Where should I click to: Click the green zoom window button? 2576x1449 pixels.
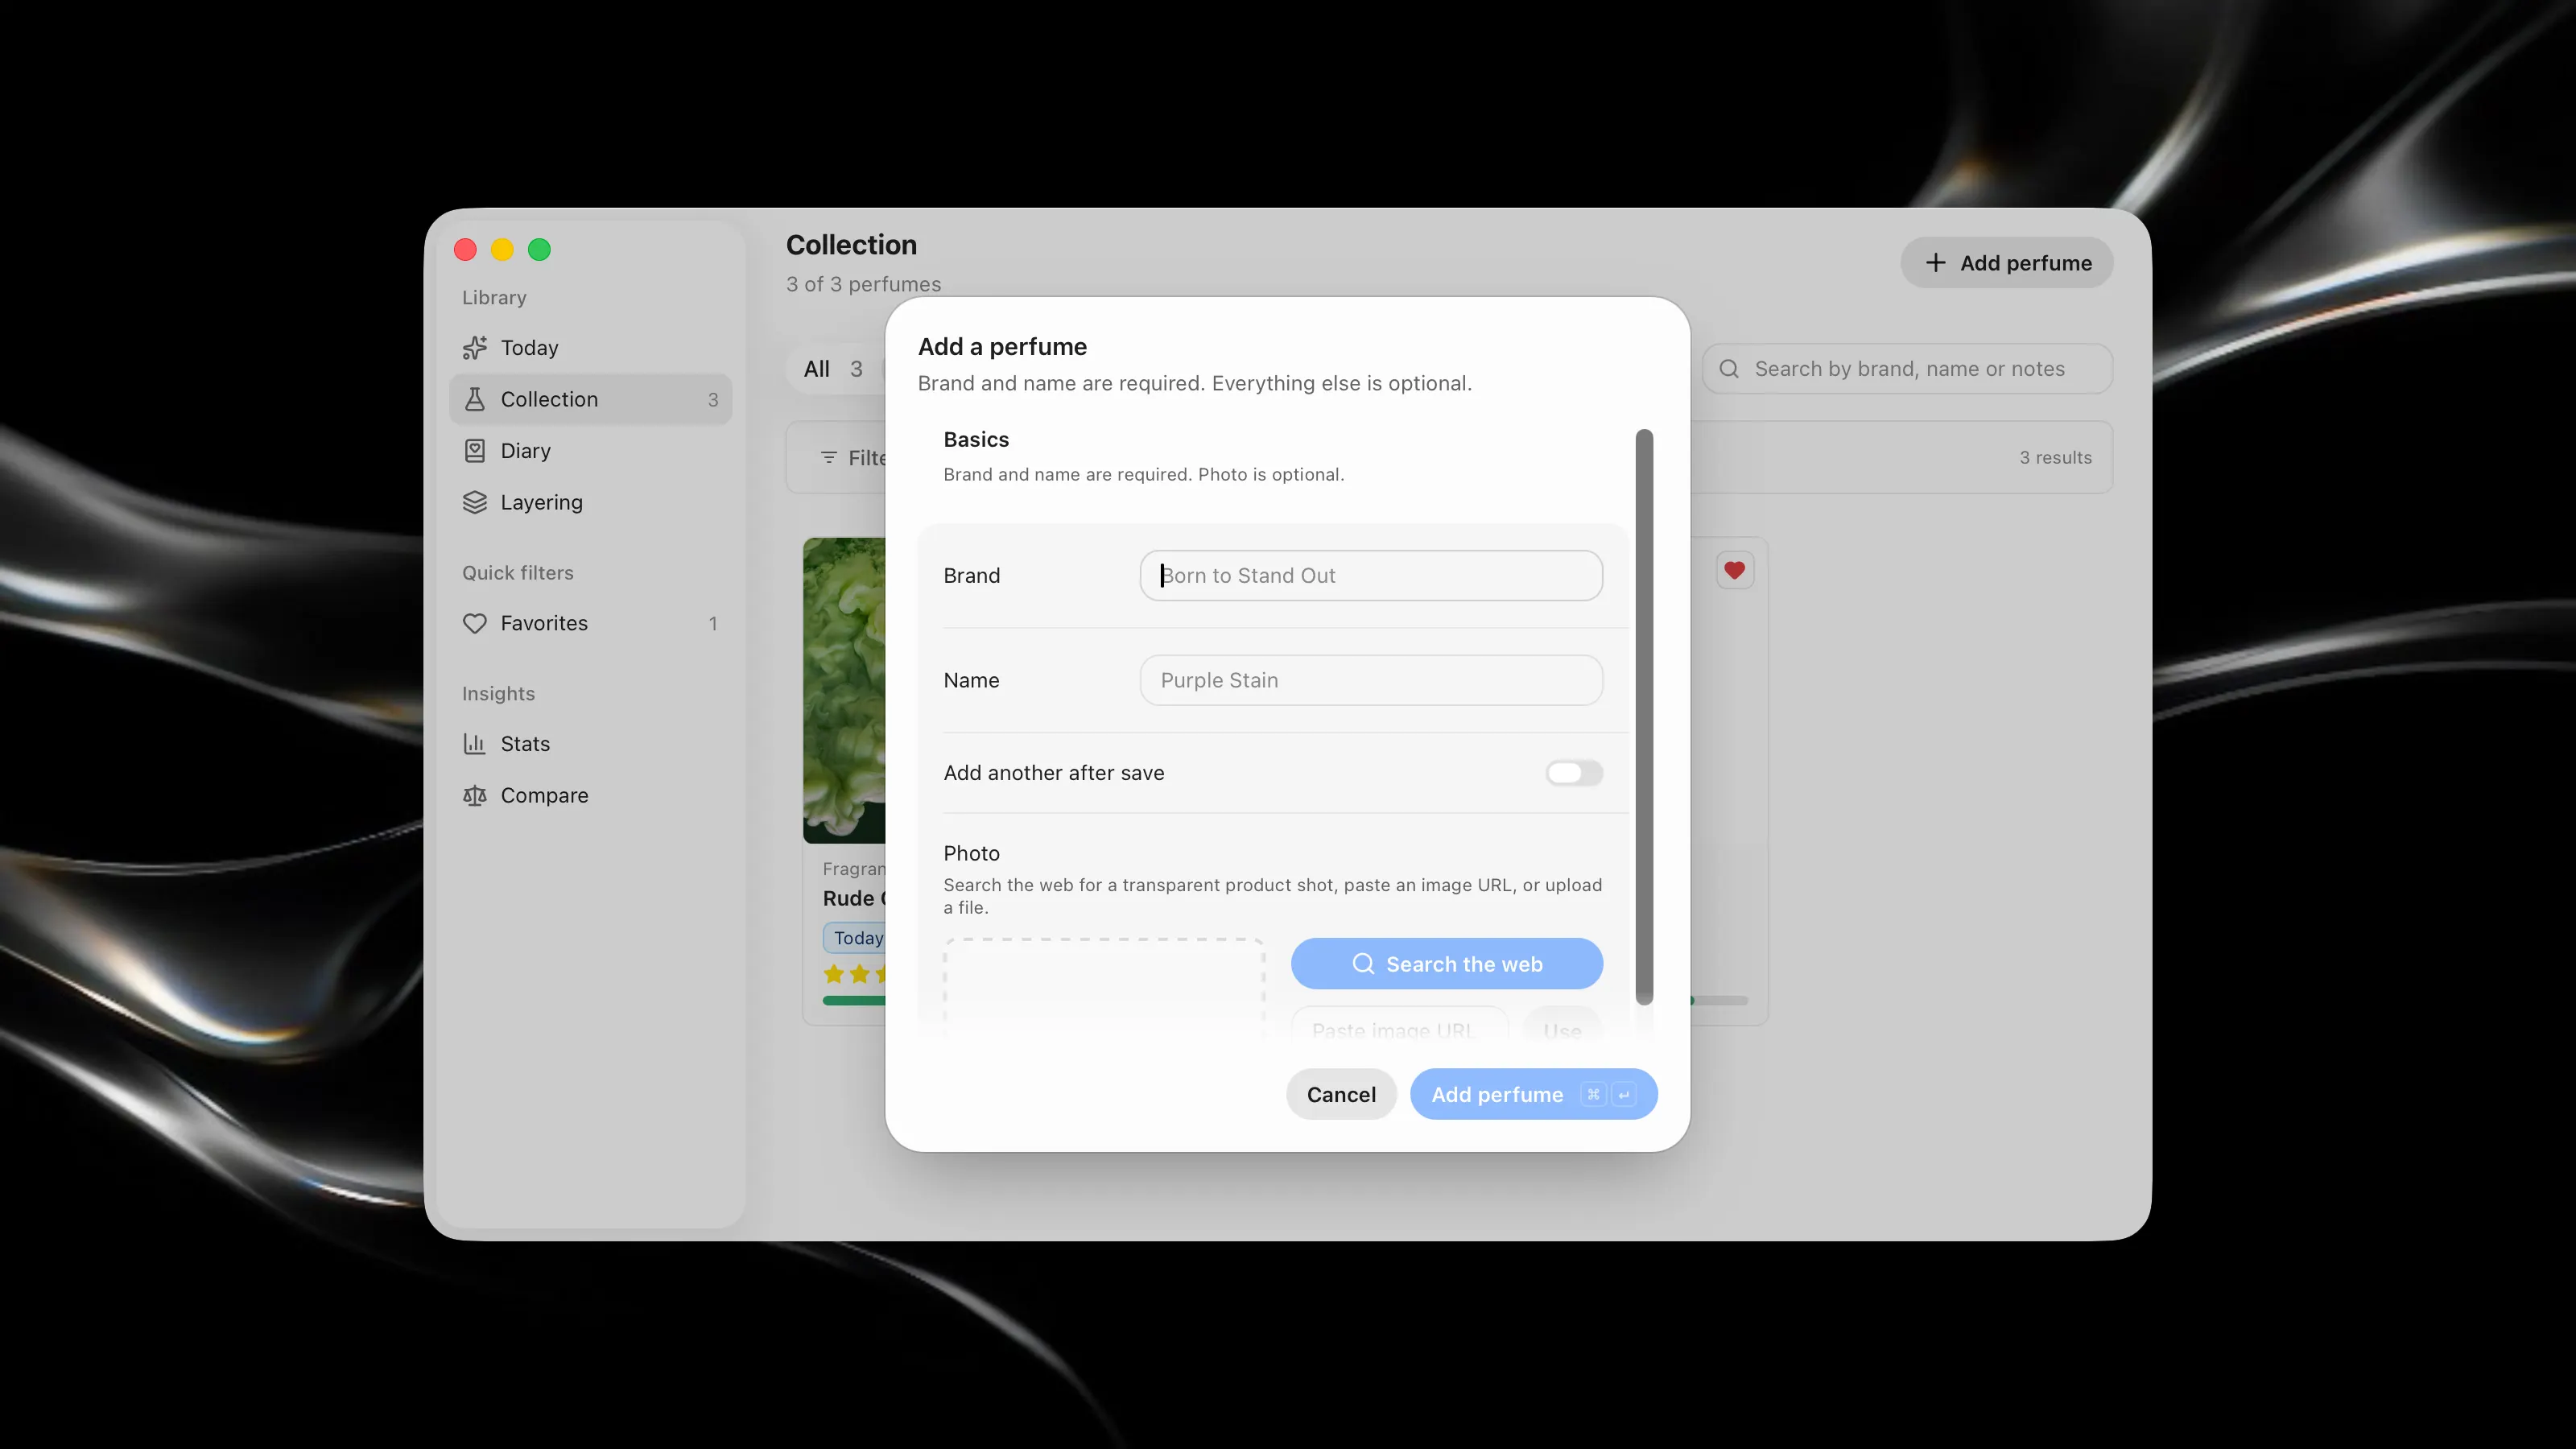[539, 250]
